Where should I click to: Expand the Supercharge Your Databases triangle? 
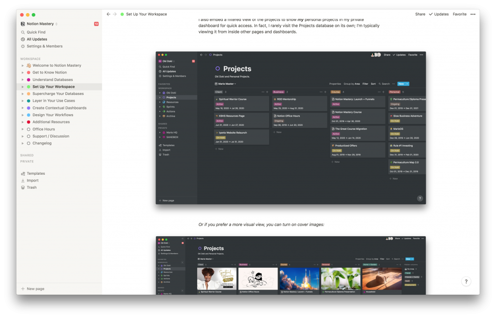pos(22,93)
